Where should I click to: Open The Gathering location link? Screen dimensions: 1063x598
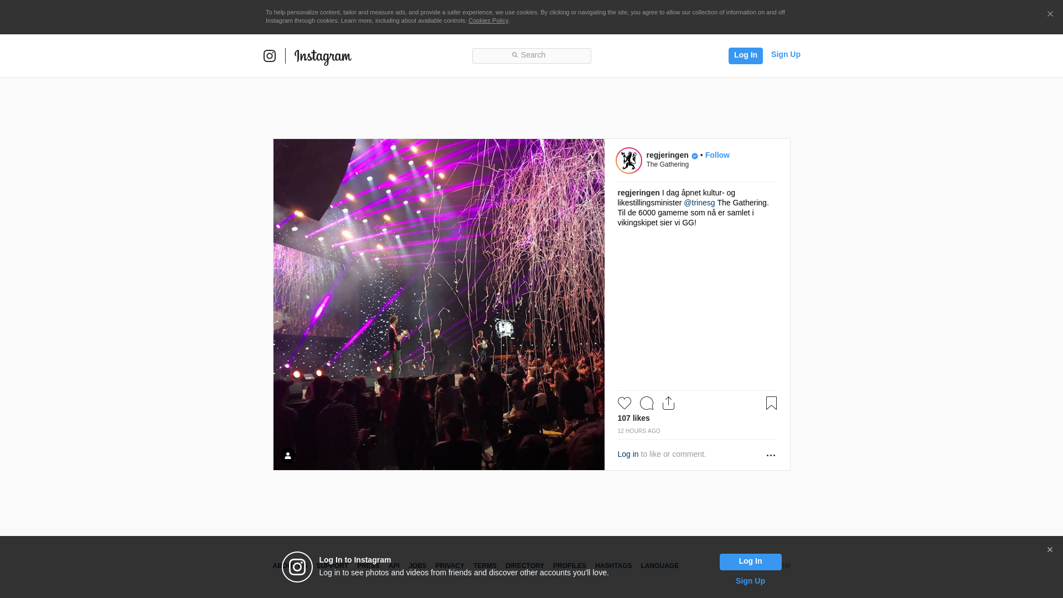coord(667,164)
